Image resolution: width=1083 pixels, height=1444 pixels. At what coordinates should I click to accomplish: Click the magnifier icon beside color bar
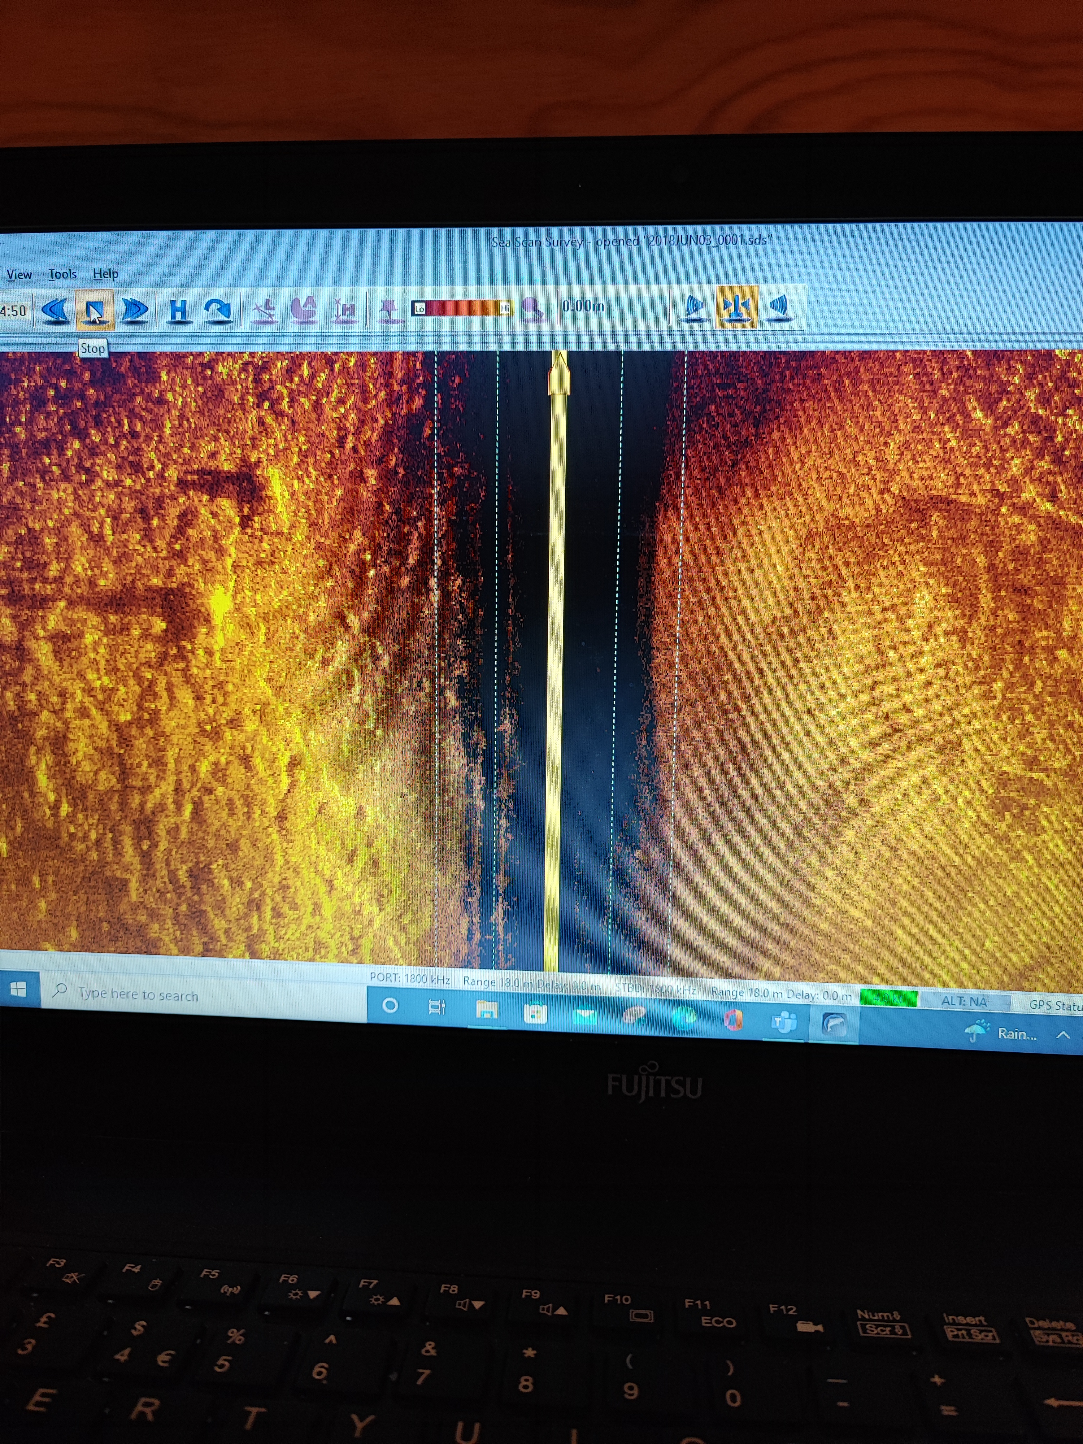[x=533, y=309]
